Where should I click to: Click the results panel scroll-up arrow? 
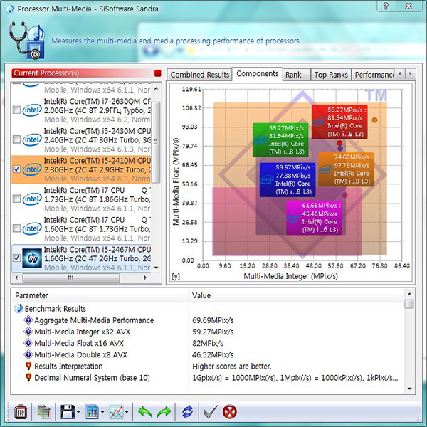coord(409,294)
